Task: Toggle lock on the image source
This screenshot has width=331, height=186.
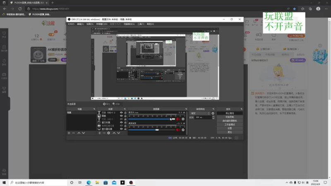Action: tap(125, 116)
